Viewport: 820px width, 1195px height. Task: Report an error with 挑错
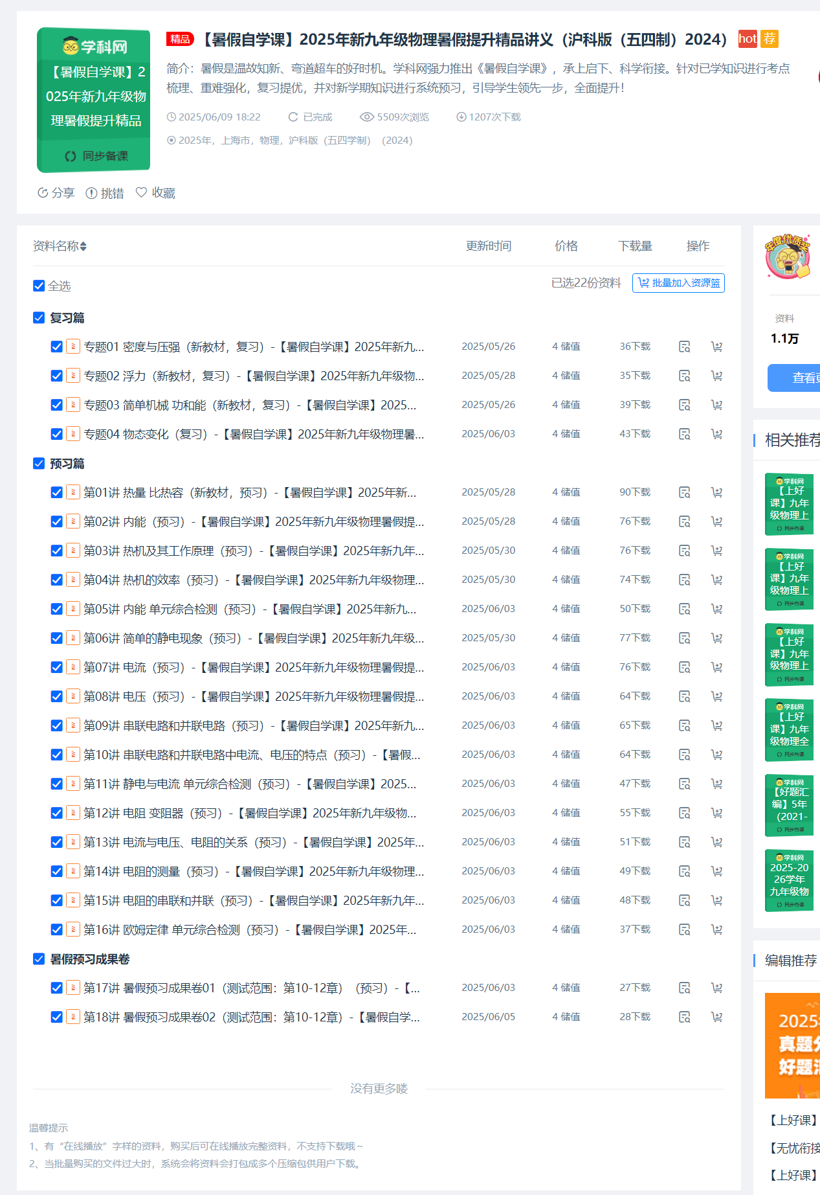click(x=105, y=193)
